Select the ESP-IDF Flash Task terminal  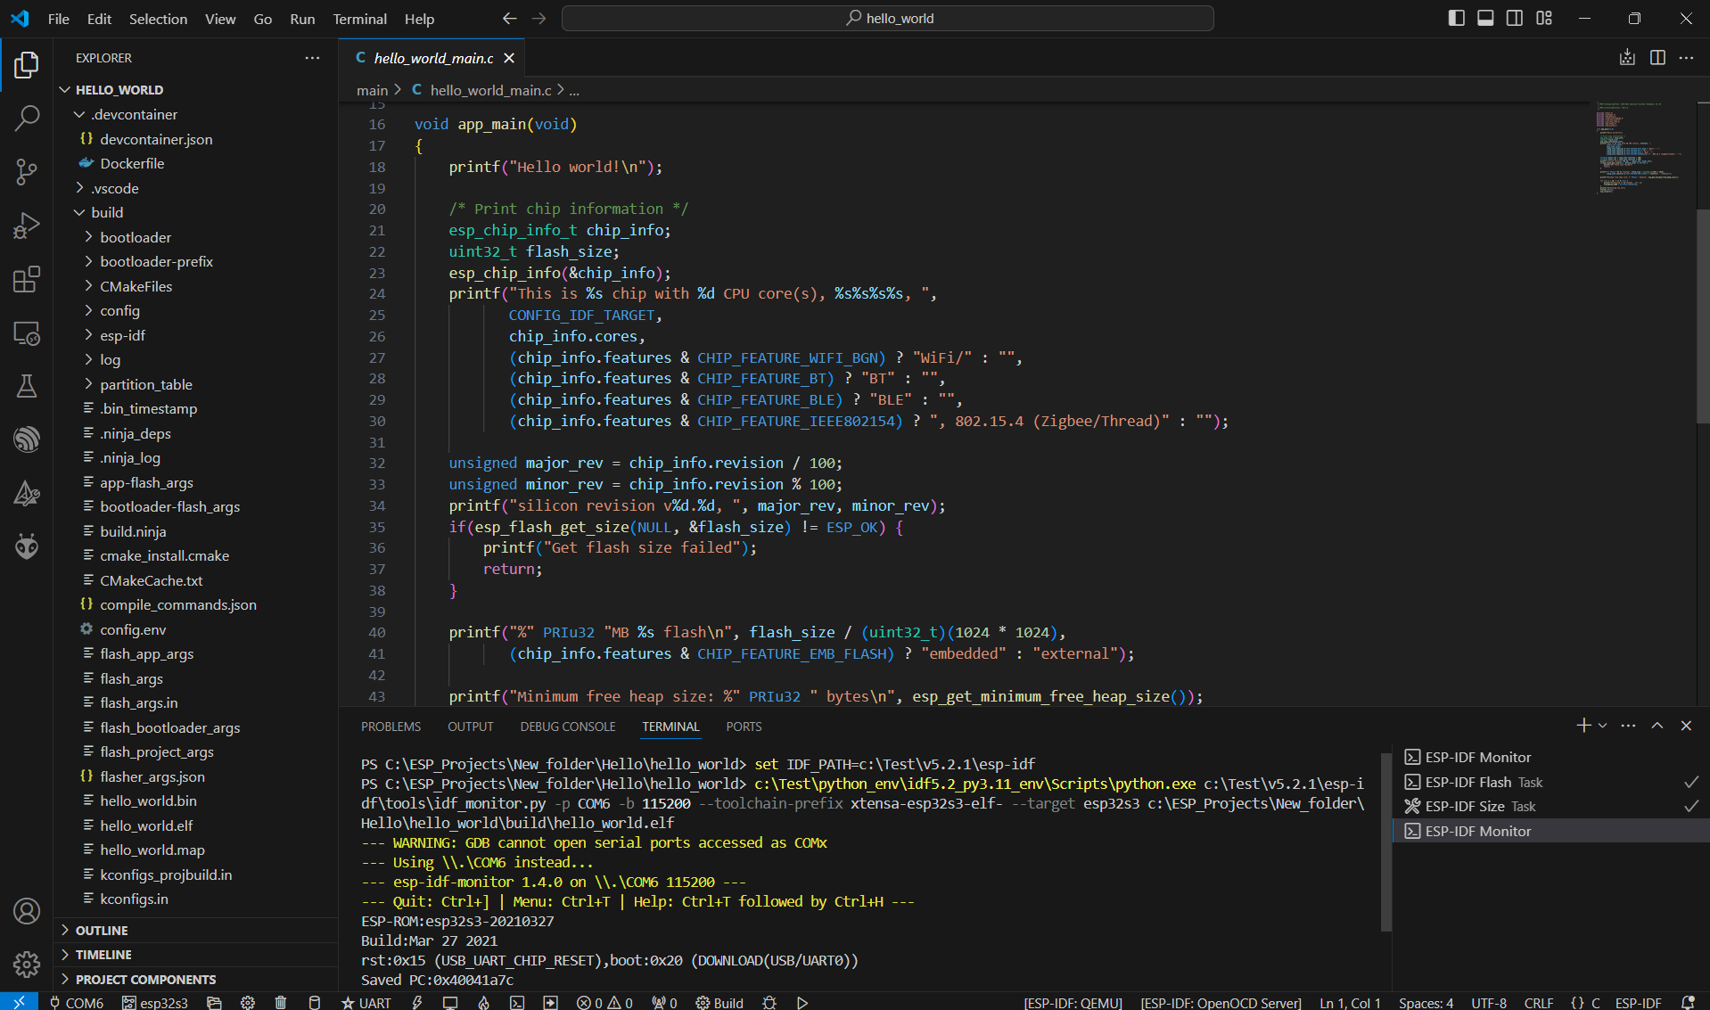(1550, 782)
